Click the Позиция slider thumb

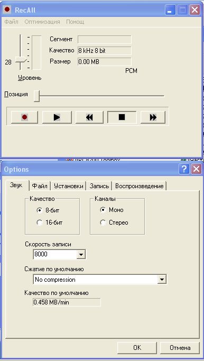[36, 96]
